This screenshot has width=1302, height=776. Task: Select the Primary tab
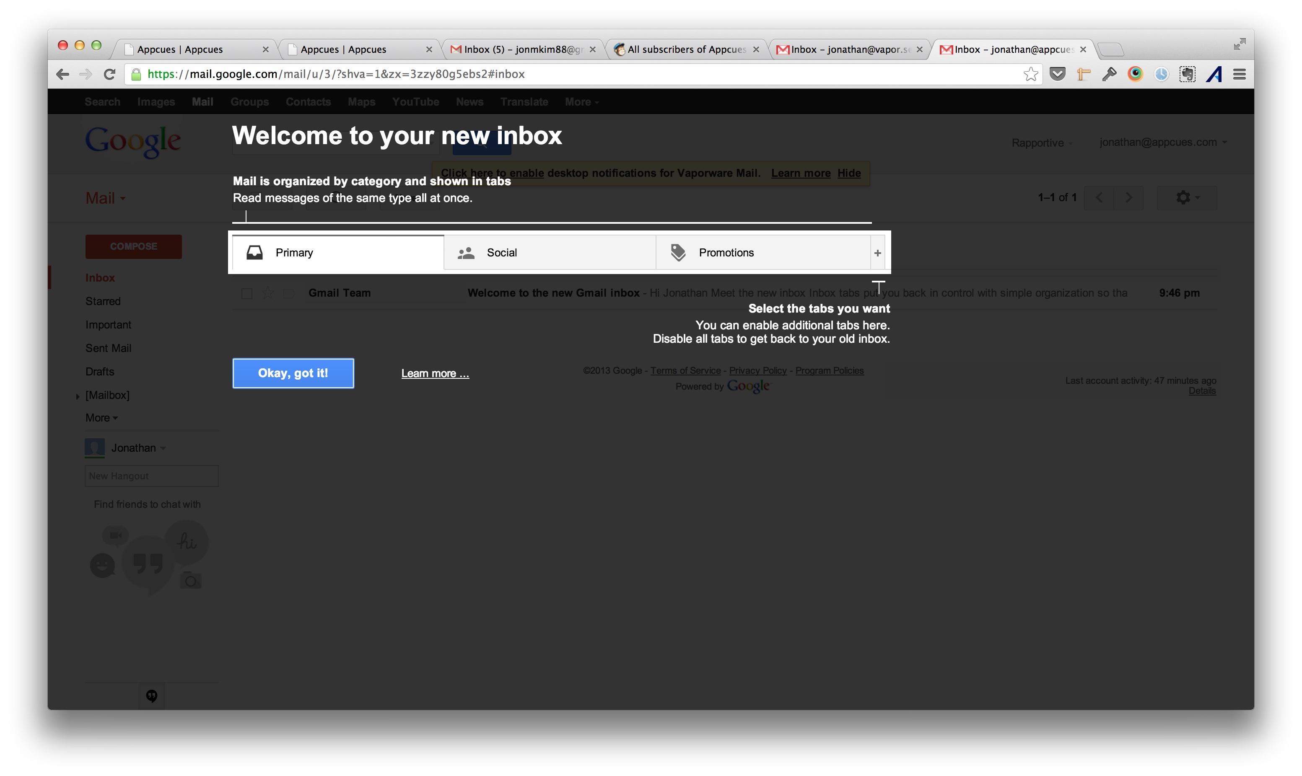338,253
